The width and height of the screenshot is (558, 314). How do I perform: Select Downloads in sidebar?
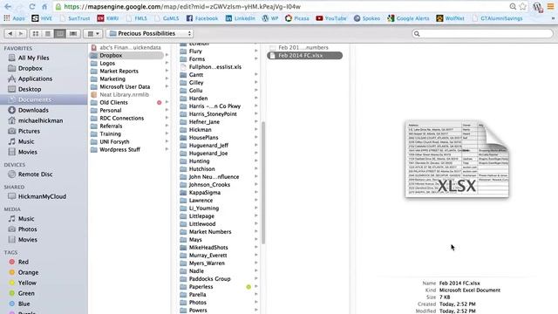33,110
